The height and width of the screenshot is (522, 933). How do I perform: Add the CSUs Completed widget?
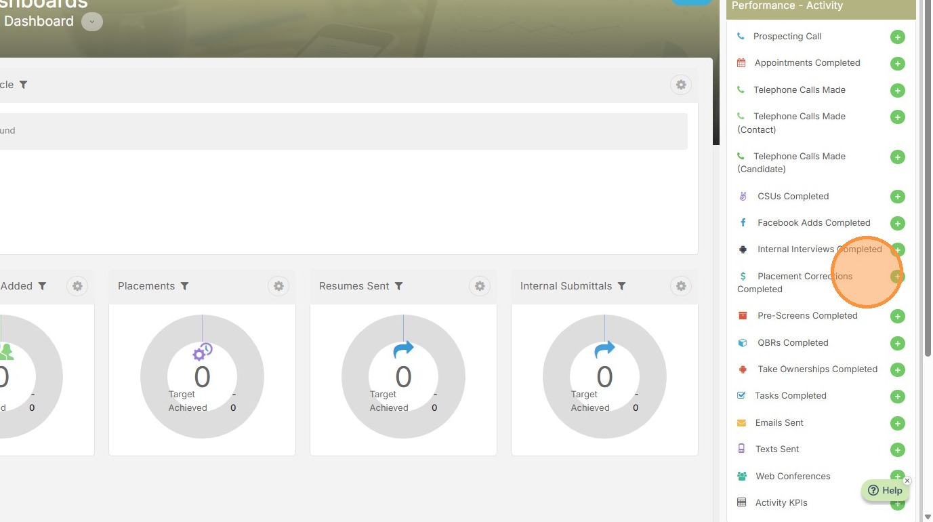pos(897,197)
